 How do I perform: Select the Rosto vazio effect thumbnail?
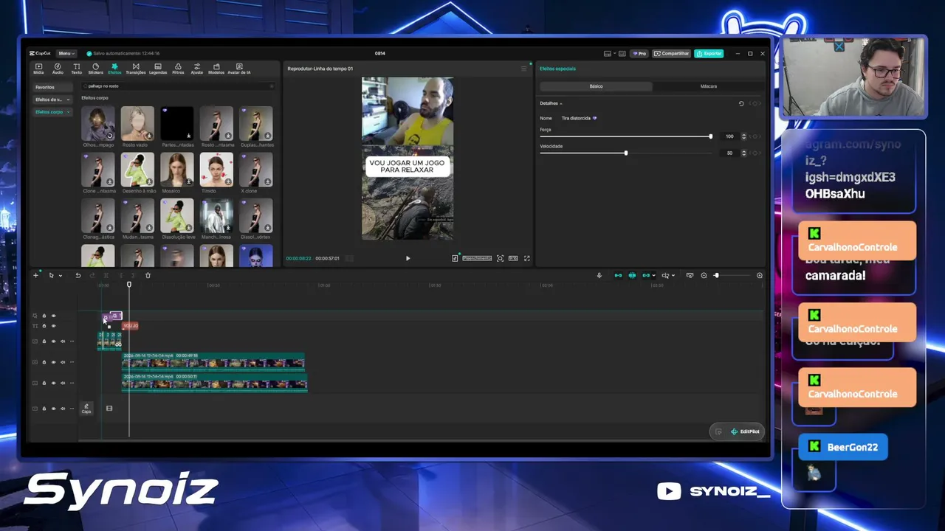137,123
